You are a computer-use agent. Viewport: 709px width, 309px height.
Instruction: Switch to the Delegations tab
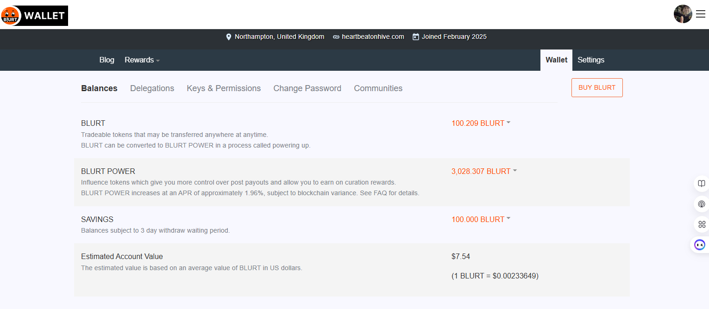(x=152, y=88)
